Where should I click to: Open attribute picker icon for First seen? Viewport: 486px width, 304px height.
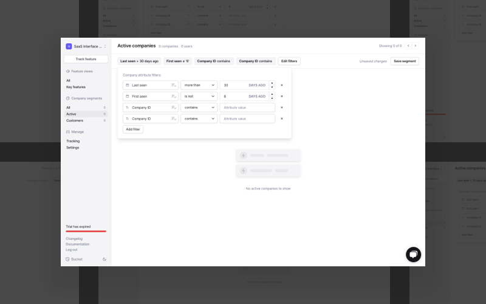[x=174, y=96]
